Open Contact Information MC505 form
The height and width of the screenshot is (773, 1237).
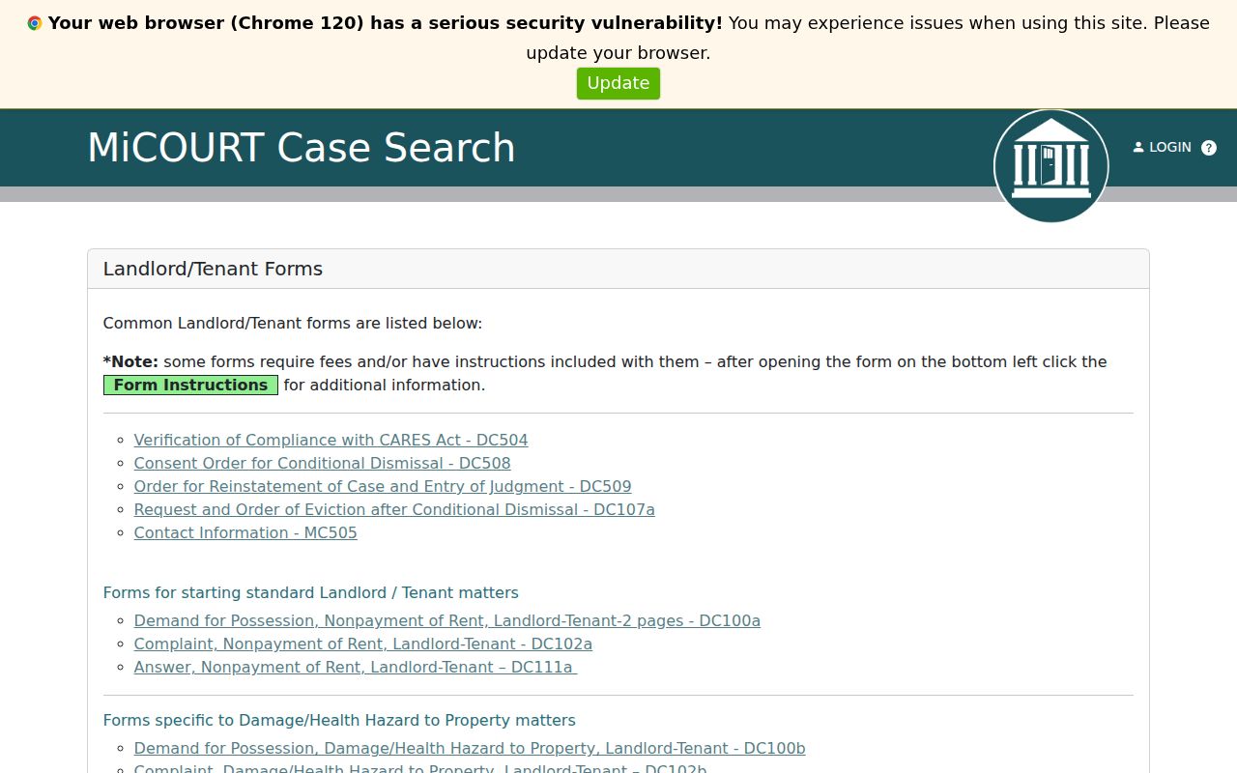(245, 532)
